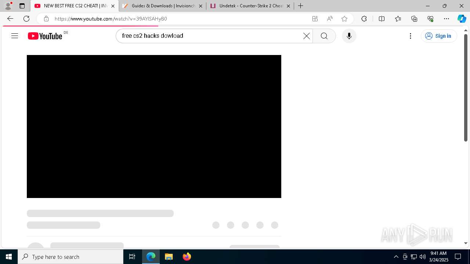Click the scrollbar down arrow

(x=466, y=243)
